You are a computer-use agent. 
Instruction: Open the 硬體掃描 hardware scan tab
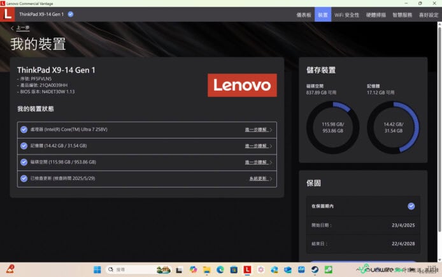pos(376,15)
